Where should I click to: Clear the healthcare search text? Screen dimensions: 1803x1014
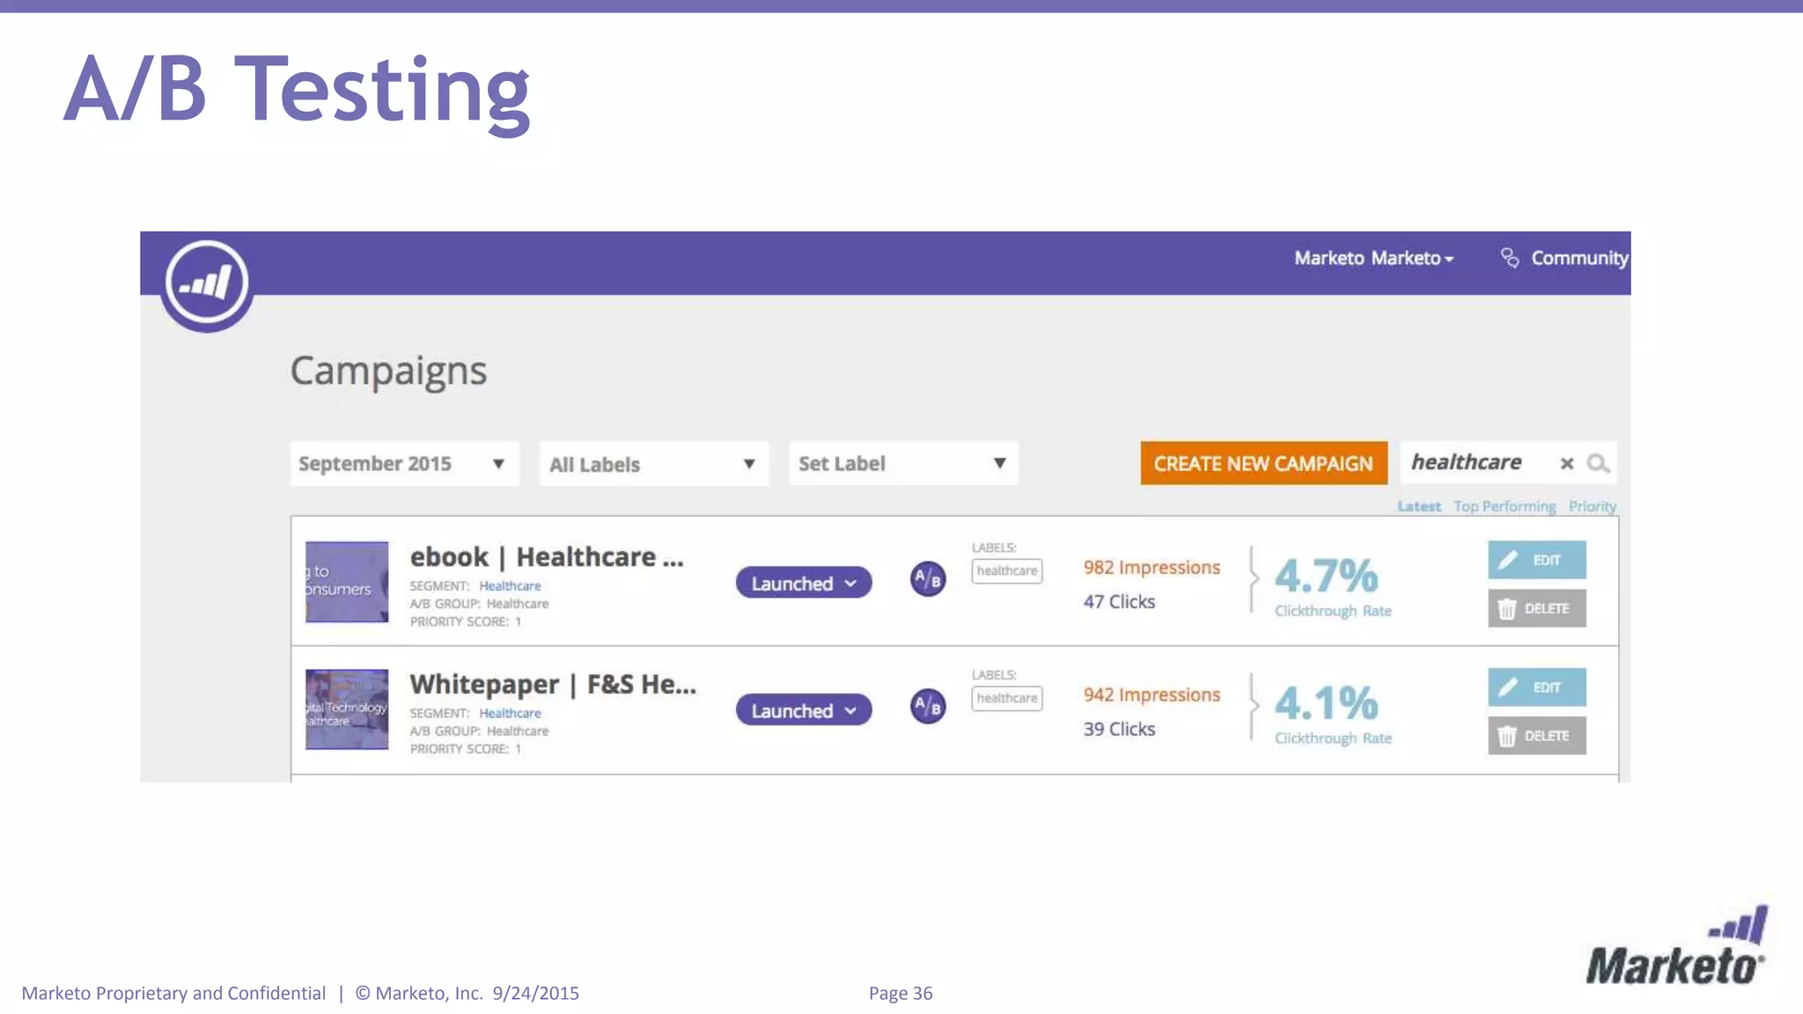pos(1566,464)
